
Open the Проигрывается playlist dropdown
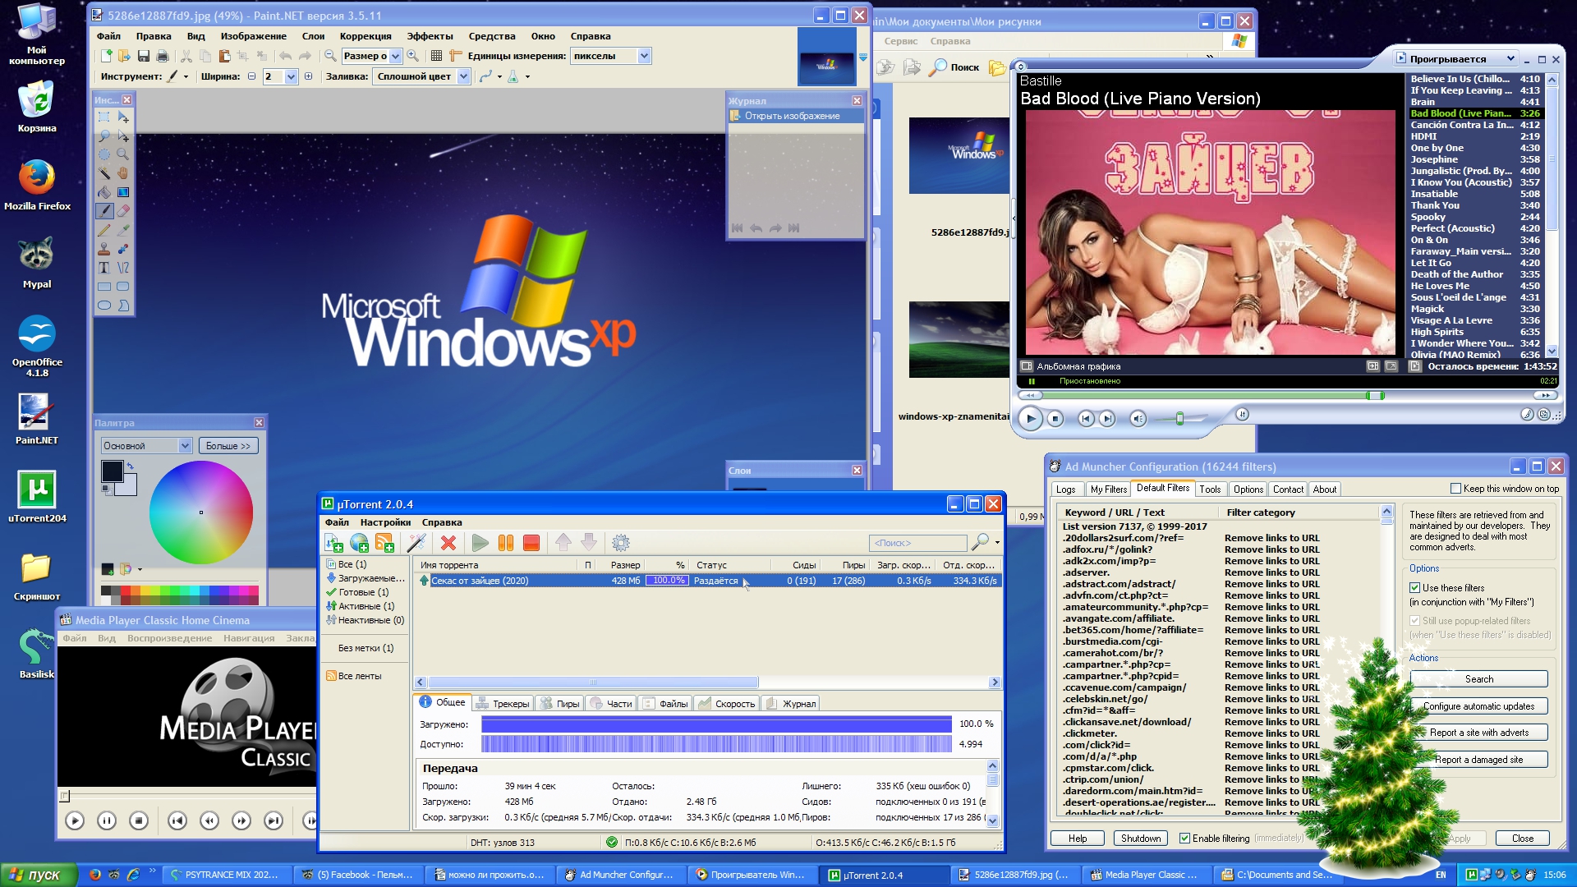pyautogui.click(x=1510, y=59)
